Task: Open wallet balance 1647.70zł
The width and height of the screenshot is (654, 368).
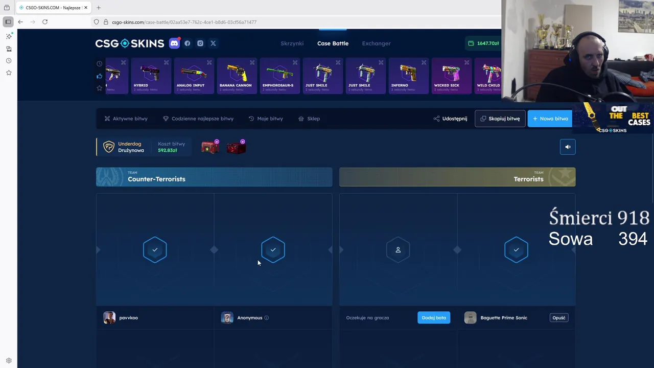Action: click(483, 43)
